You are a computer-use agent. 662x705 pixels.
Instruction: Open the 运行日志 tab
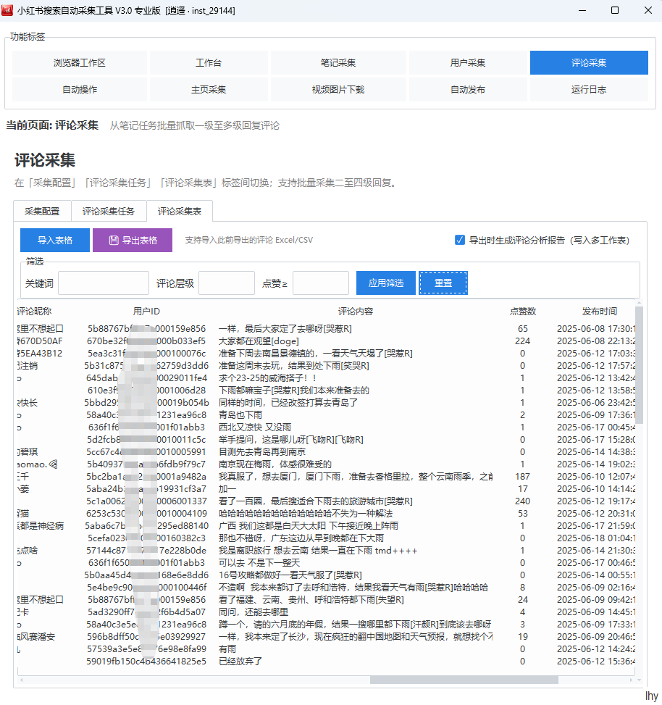tap(589, 89)
